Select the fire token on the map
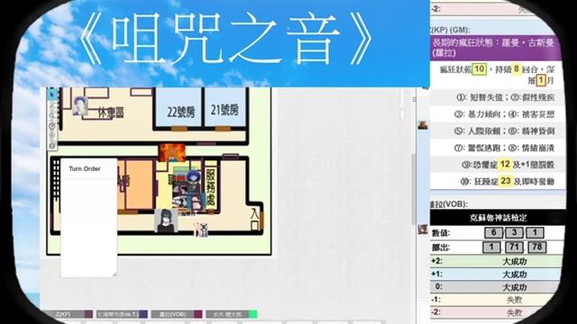This screenshot has height=324, width=577. click(172, 153)
